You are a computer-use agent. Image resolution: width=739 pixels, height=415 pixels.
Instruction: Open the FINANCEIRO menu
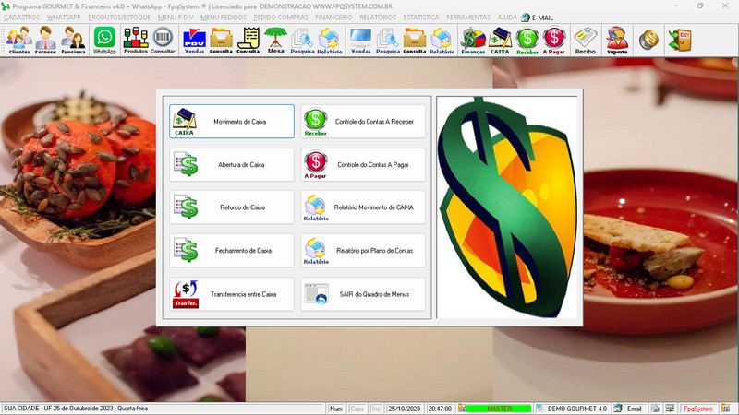click(x=333, y=18)
